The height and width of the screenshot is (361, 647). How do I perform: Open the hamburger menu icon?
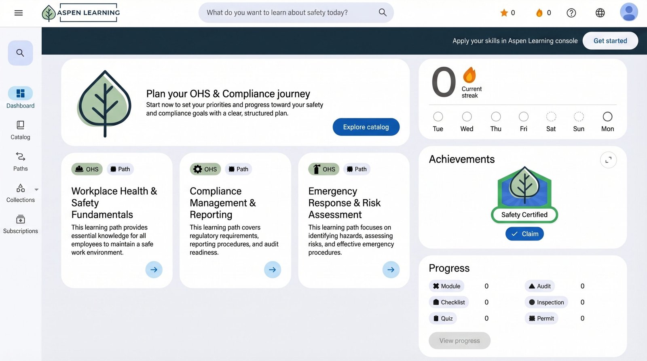tap(19, 13)
